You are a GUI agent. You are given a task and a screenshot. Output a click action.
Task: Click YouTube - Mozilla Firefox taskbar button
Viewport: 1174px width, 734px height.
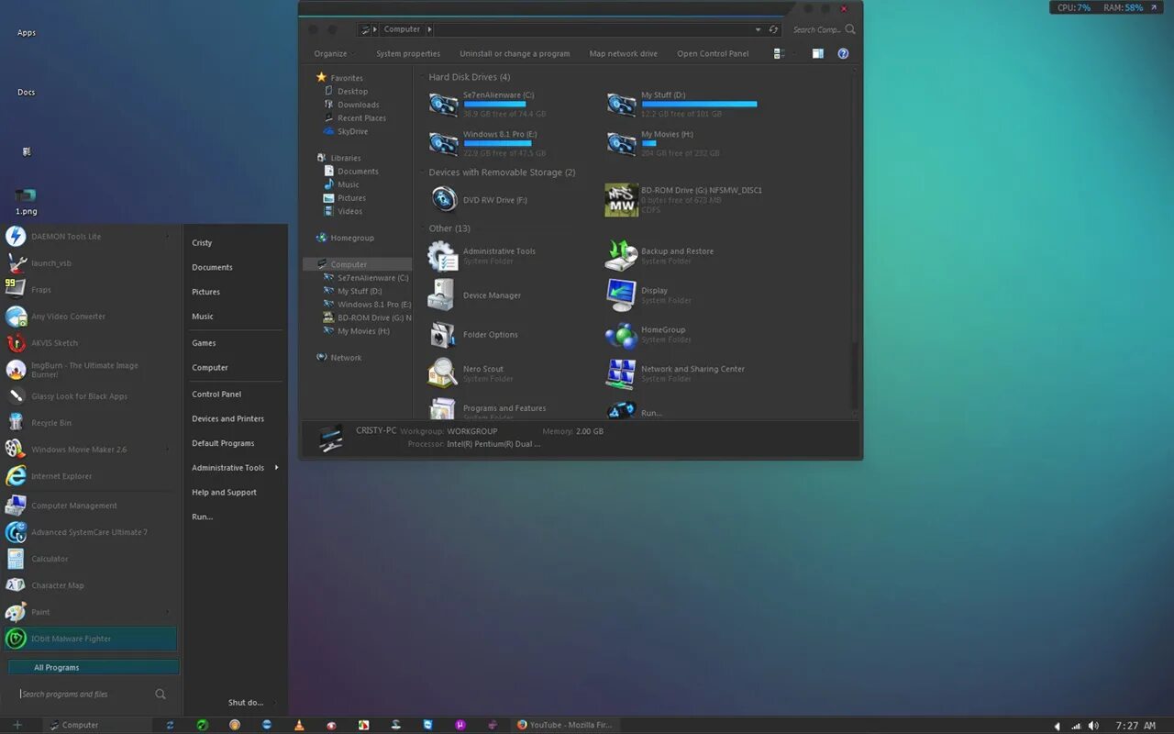pyautogui.click(x=564, y=725)
